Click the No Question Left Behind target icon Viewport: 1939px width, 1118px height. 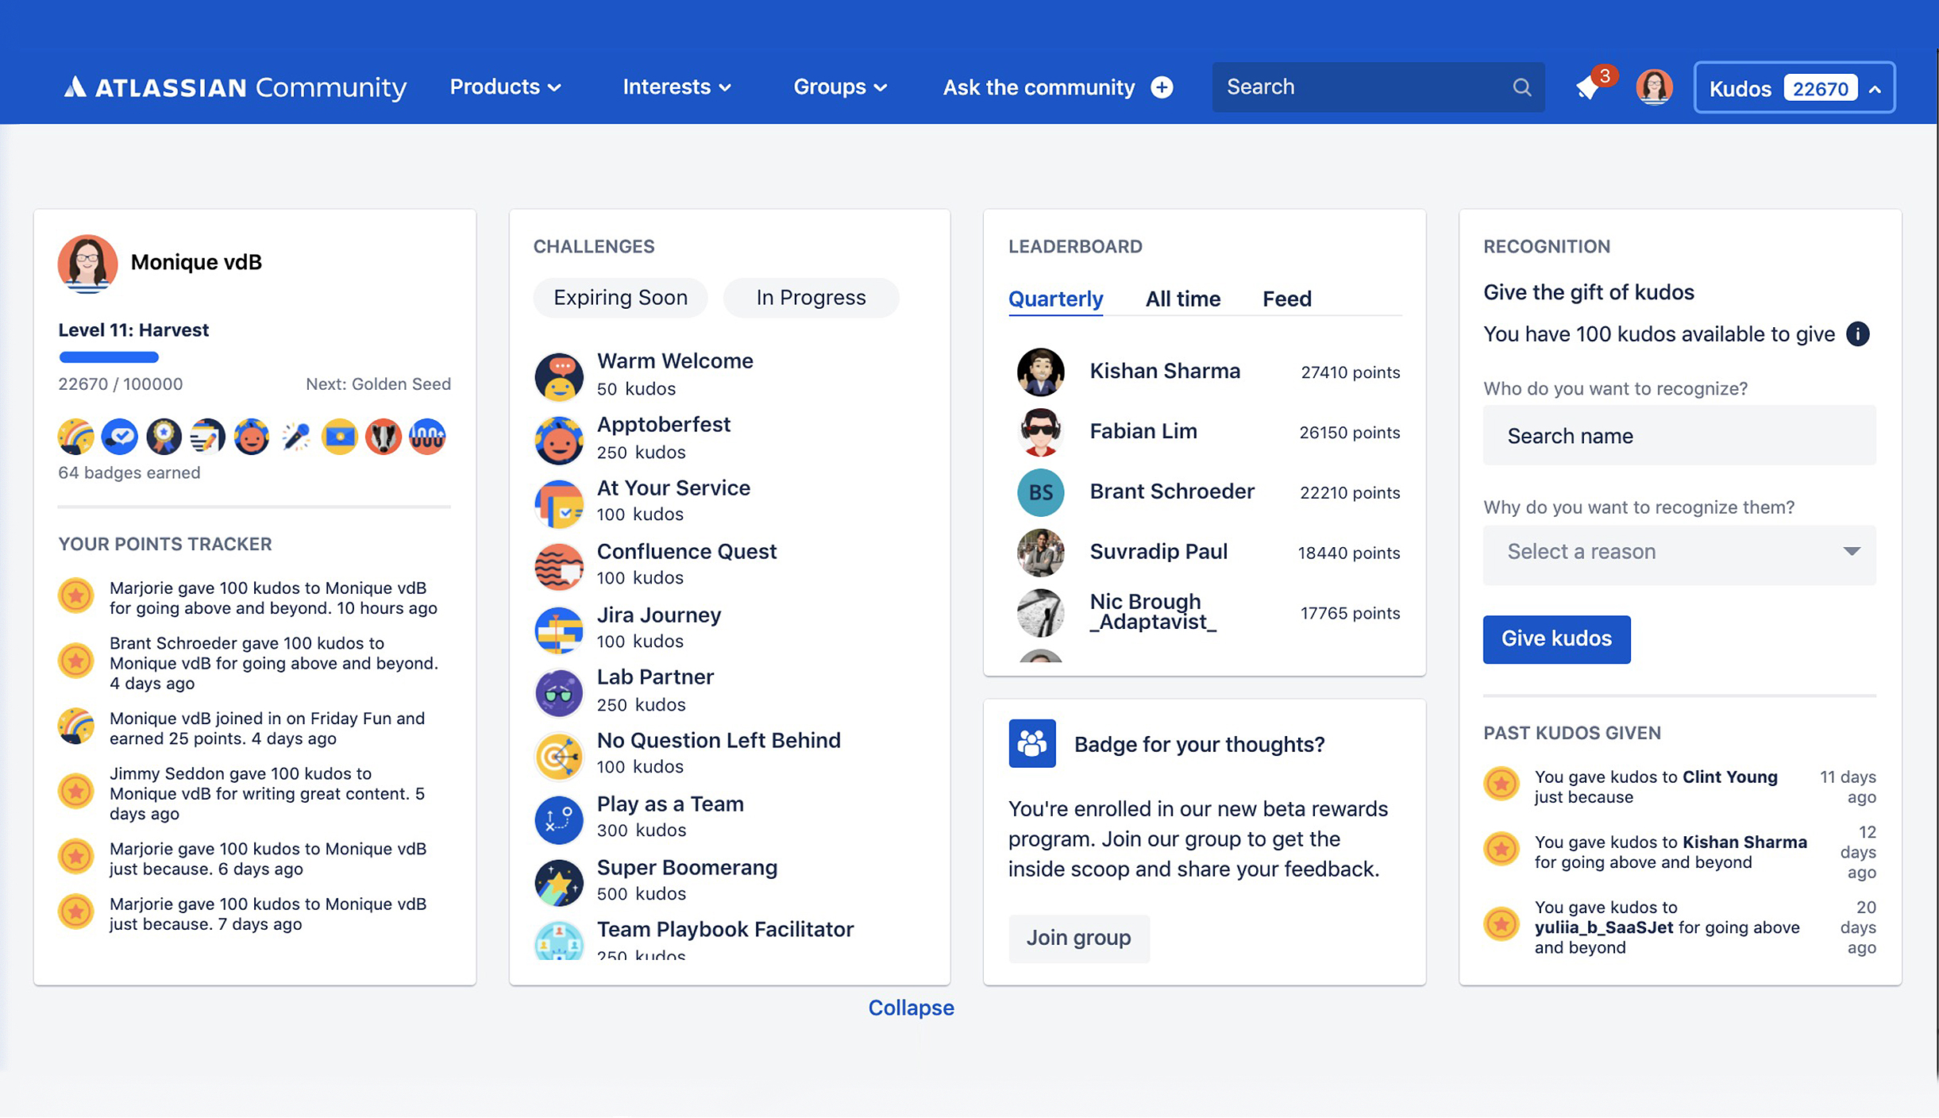coord(558,755)
